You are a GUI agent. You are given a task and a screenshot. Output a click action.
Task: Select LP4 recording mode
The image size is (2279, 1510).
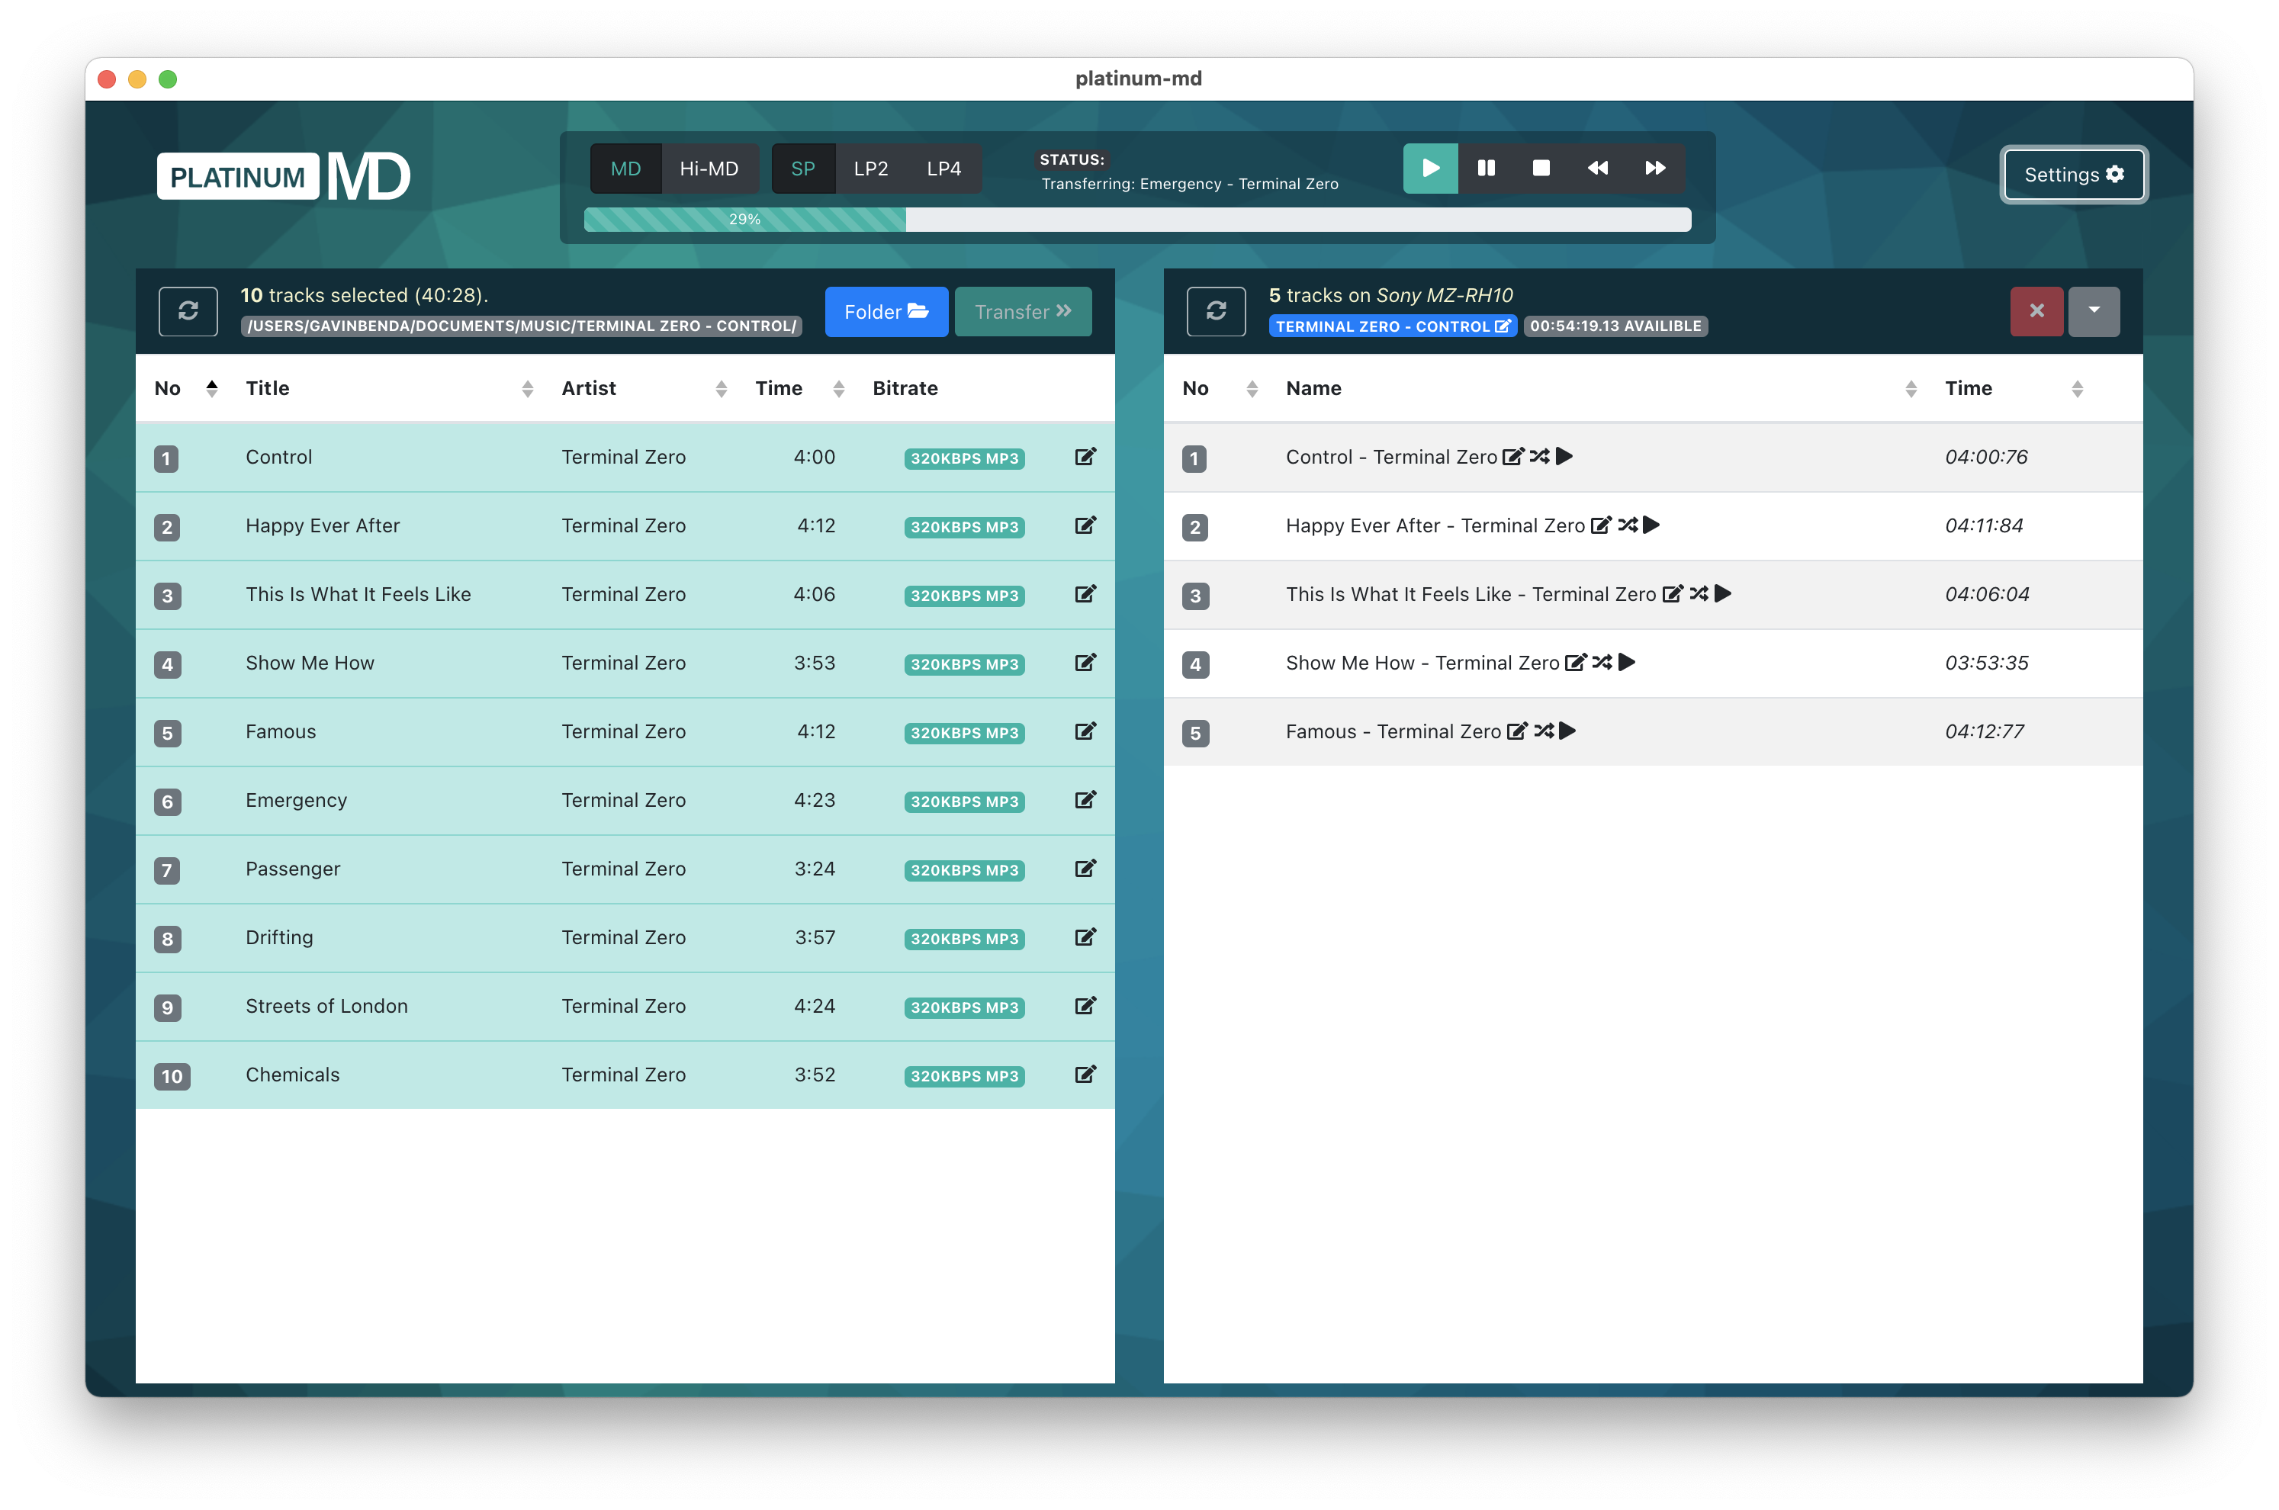coord(943,169)
